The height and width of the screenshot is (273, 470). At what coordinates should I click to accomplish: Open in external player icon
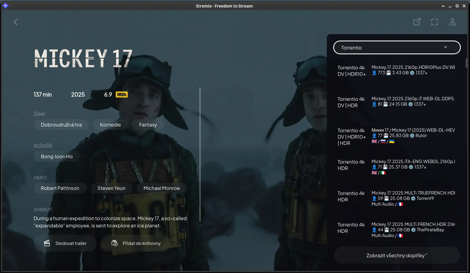(417, 22)
